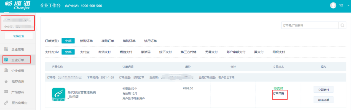
Task: Click 下单时间: 2021-1-28 text
Action: pos(100,78)
